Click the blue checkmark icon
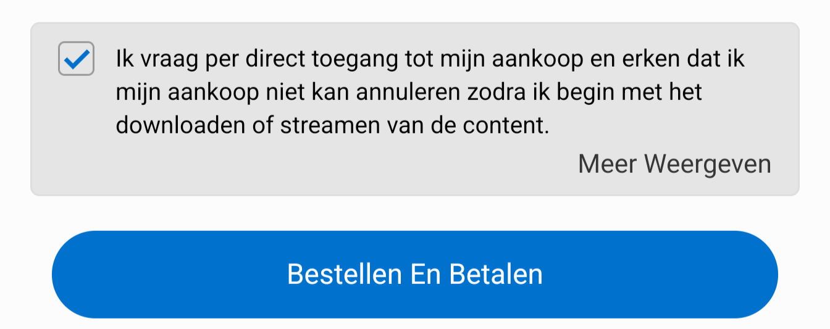The image size is (830, 329). (77, 59)
